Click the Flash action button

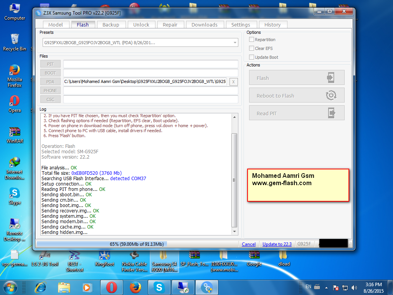tap(297, 78)
